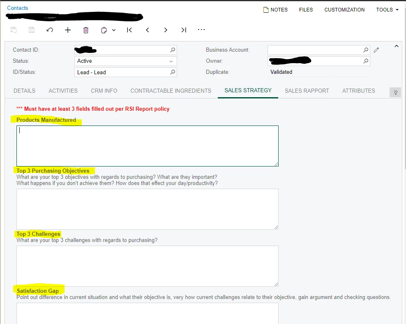Switch to the CRM Info tab
This screenshot has height=324, width=406.
pos(104,91)
